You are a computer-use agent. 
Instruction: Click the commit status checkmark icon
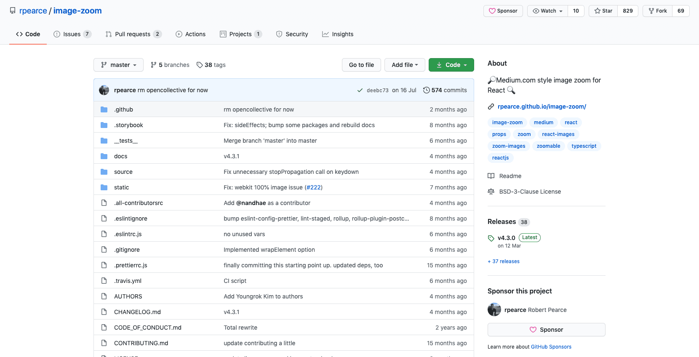360,90
